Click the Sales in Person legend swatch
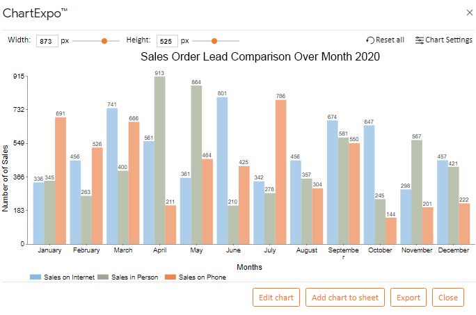This screenshot has width=476, height=315. coord(103,277)
